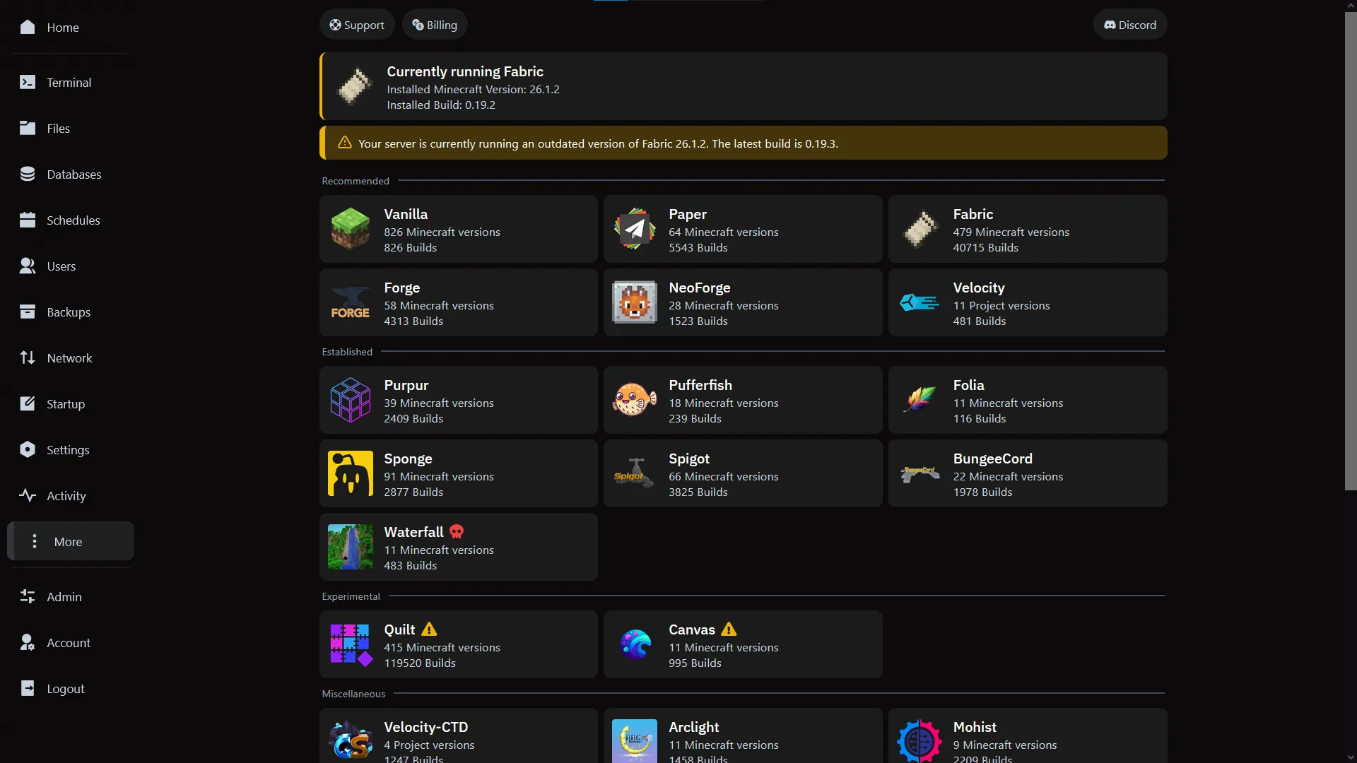Screen dimensions: 1357x763
Task: Click the Settings hexagon icon
Action: (28, 449)
